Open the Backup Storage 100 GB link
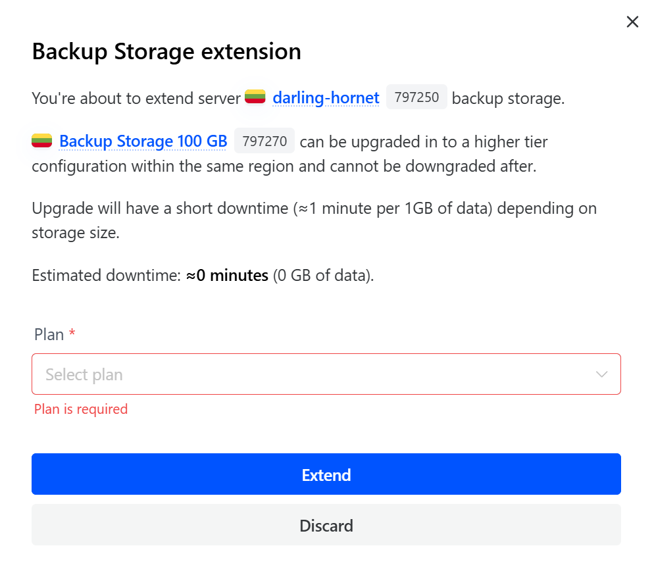This screenshot has height=575, width=654. point(143,141)
